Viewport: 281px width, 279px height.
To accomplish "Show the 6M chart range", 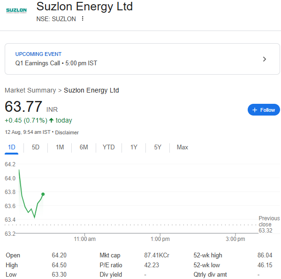I will point(84,147).
